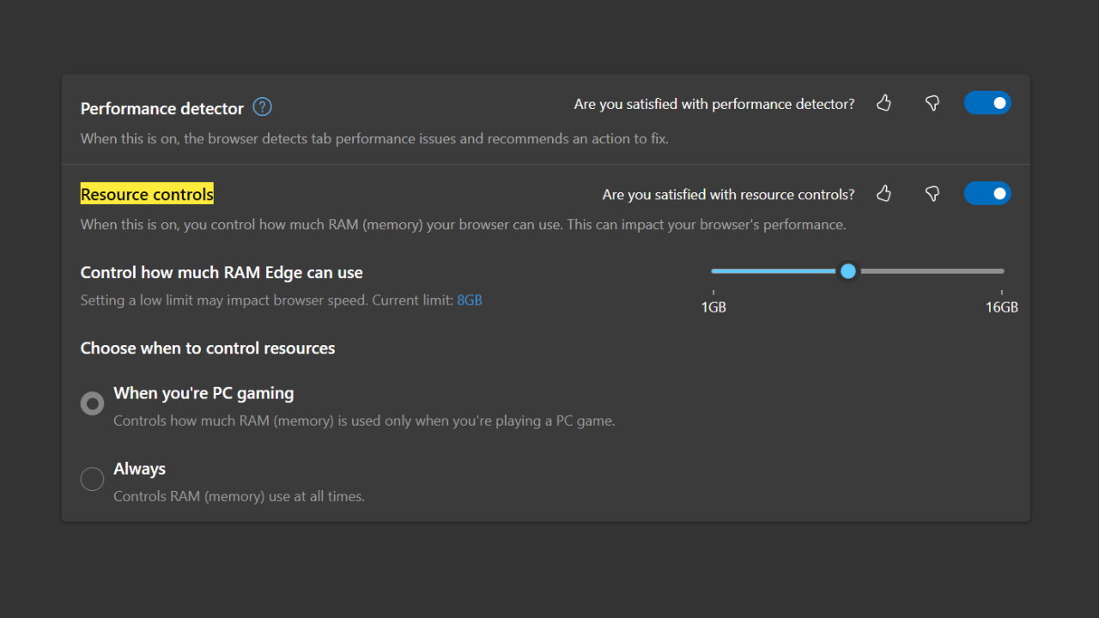Click the "Performance detector" heading text
Screen dimensions: 1099x618
click(161, 108)
